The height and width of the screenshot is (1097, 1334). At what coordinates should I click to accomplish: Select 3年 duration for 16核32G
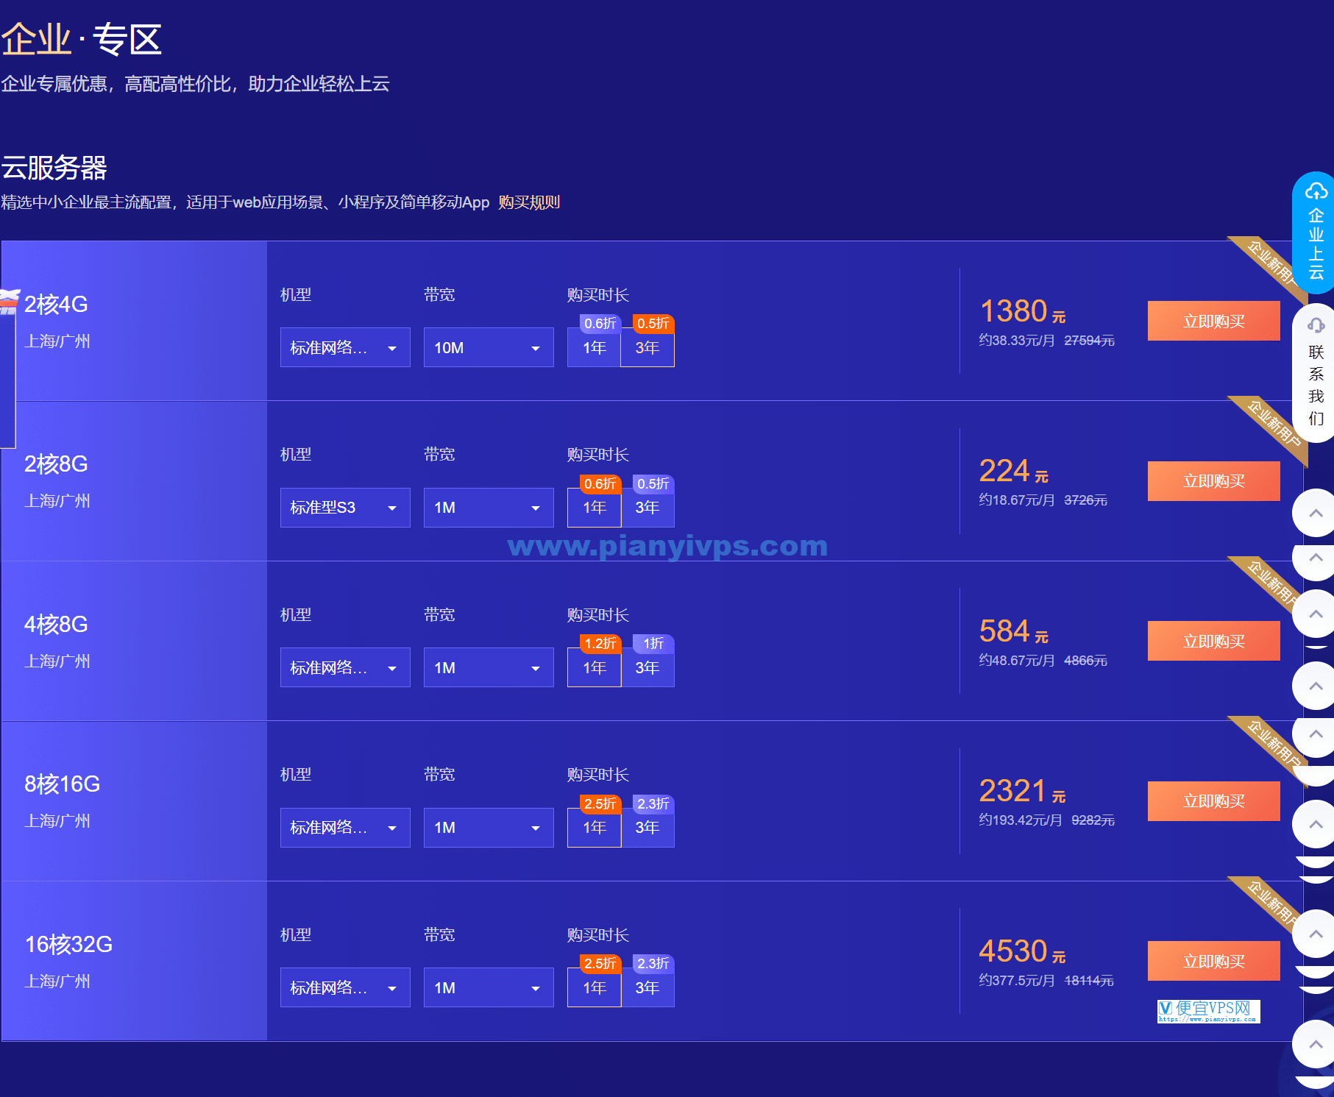pos(648,987)
